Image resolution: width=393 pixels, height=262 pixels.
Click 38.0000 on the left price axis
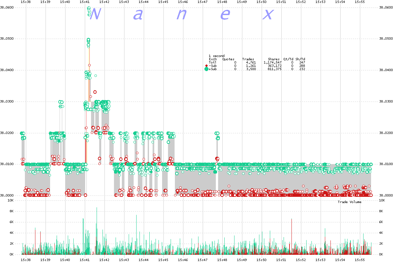click(x=7, y=196)
